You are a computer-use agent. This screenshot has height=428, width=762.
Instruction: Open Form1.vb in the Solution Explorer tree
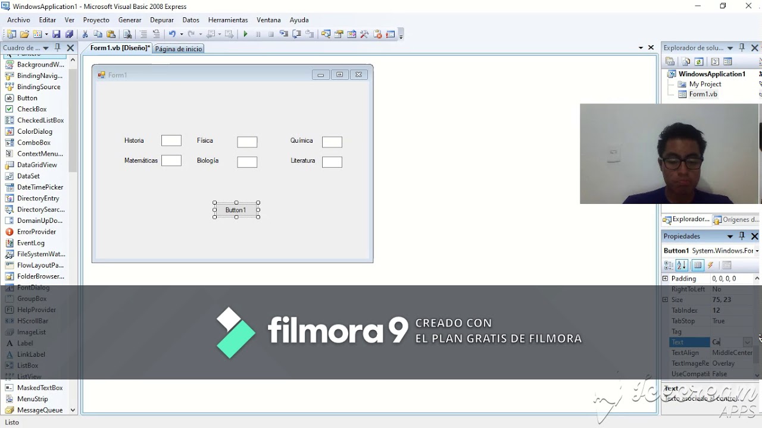[702, 94]
